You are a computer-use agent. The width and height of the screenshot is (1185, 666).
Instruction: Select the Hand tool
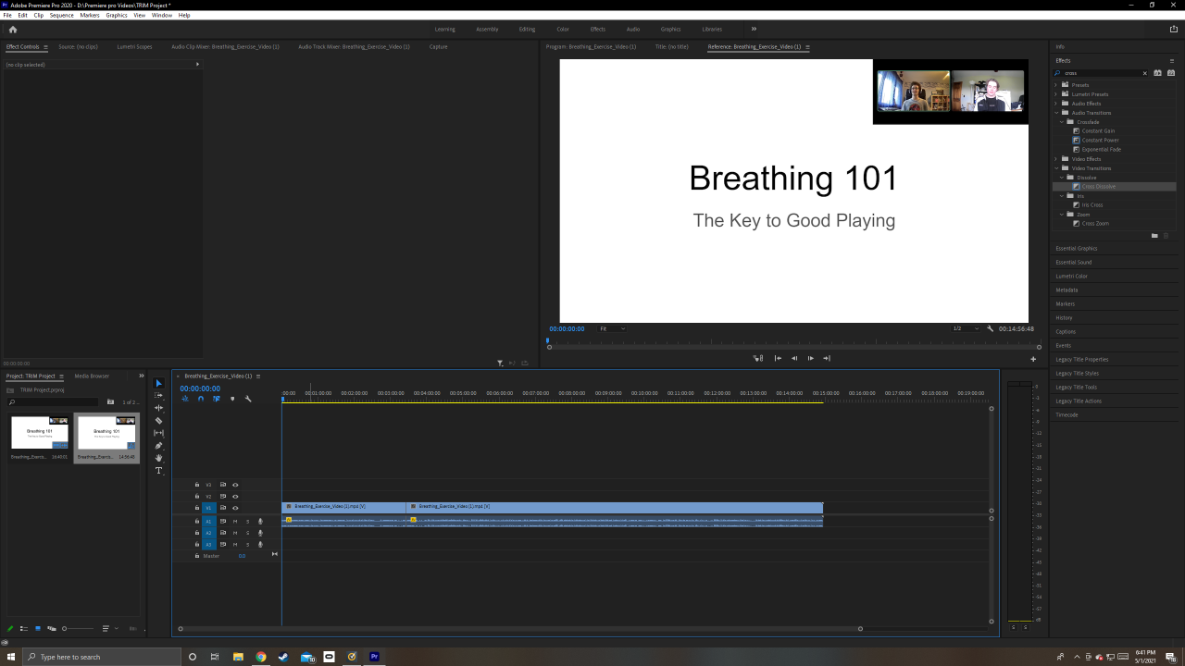(x=158, y=458)
